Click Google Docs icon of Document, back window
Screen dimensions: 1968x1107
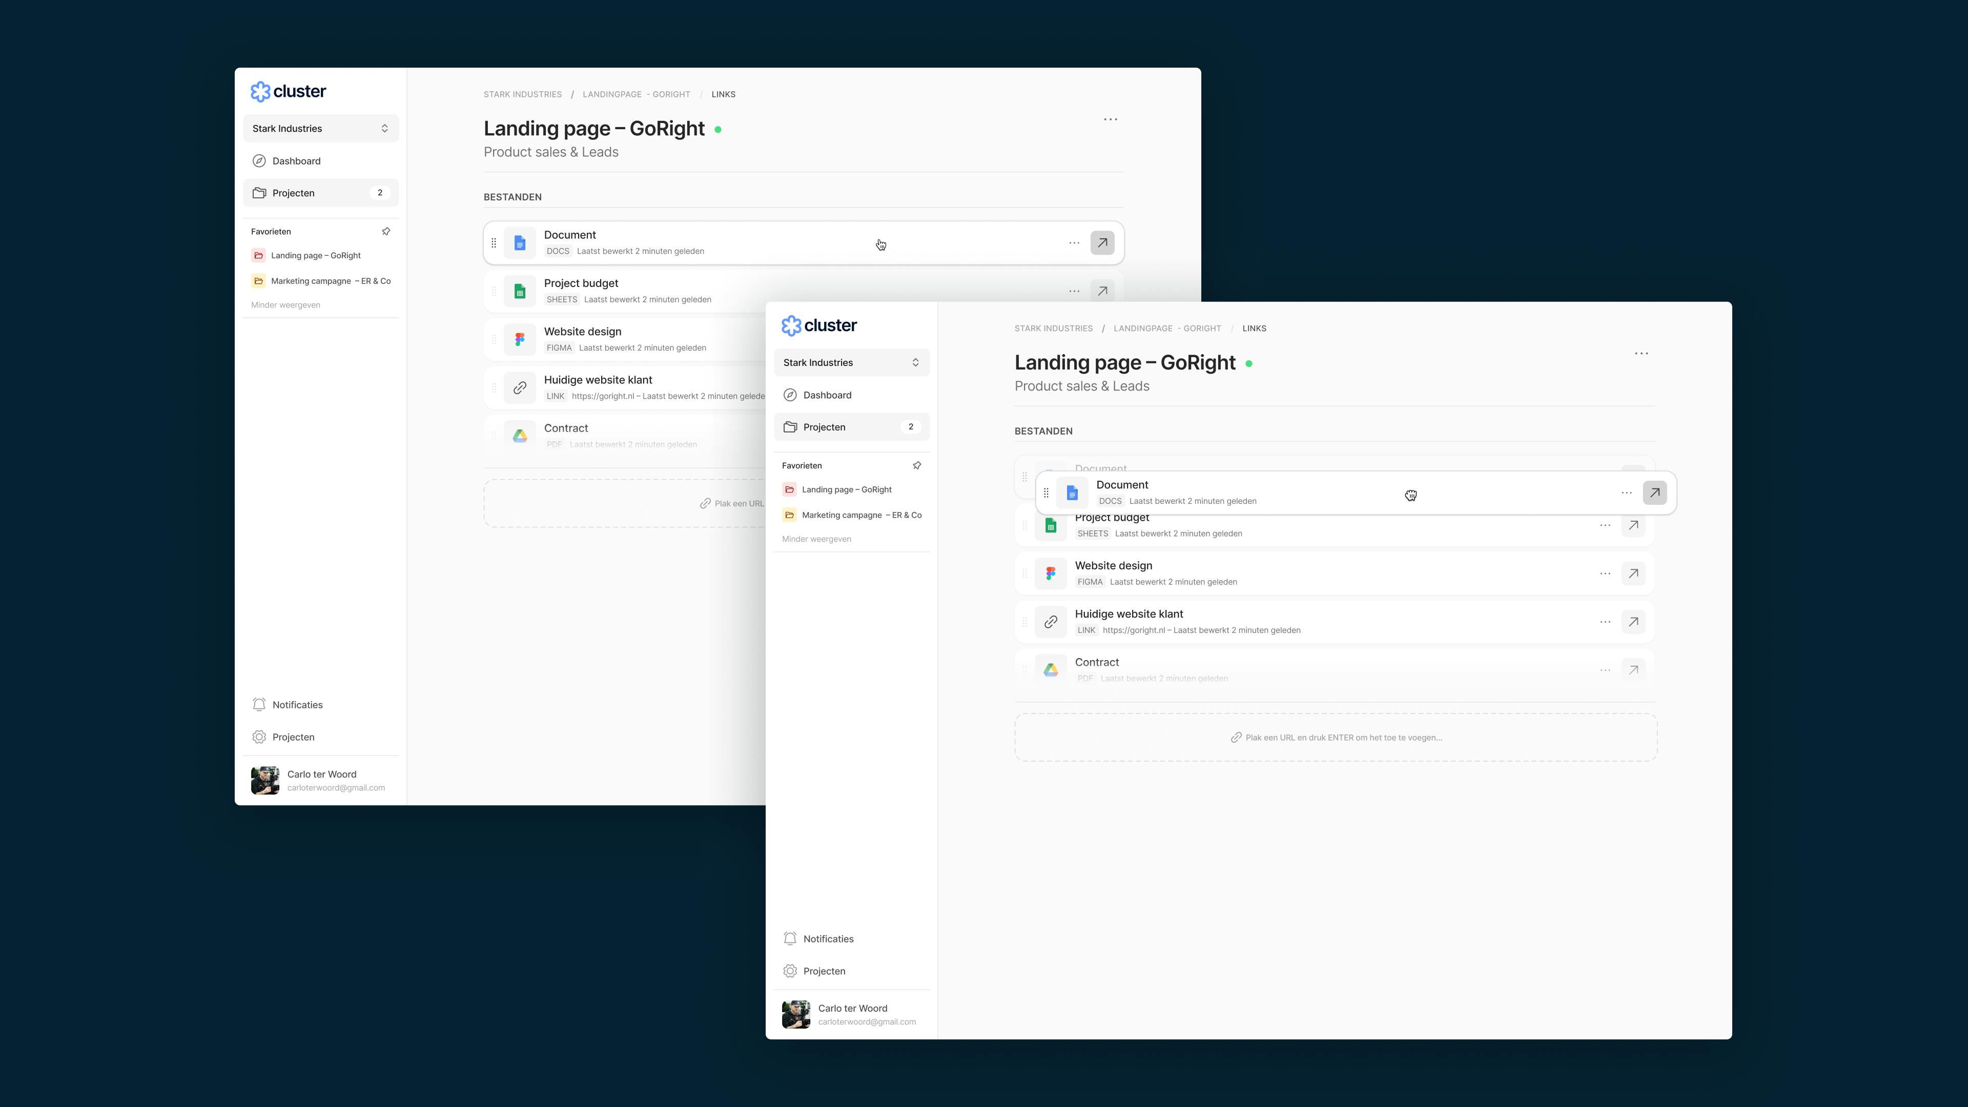[x=520, y=243]
